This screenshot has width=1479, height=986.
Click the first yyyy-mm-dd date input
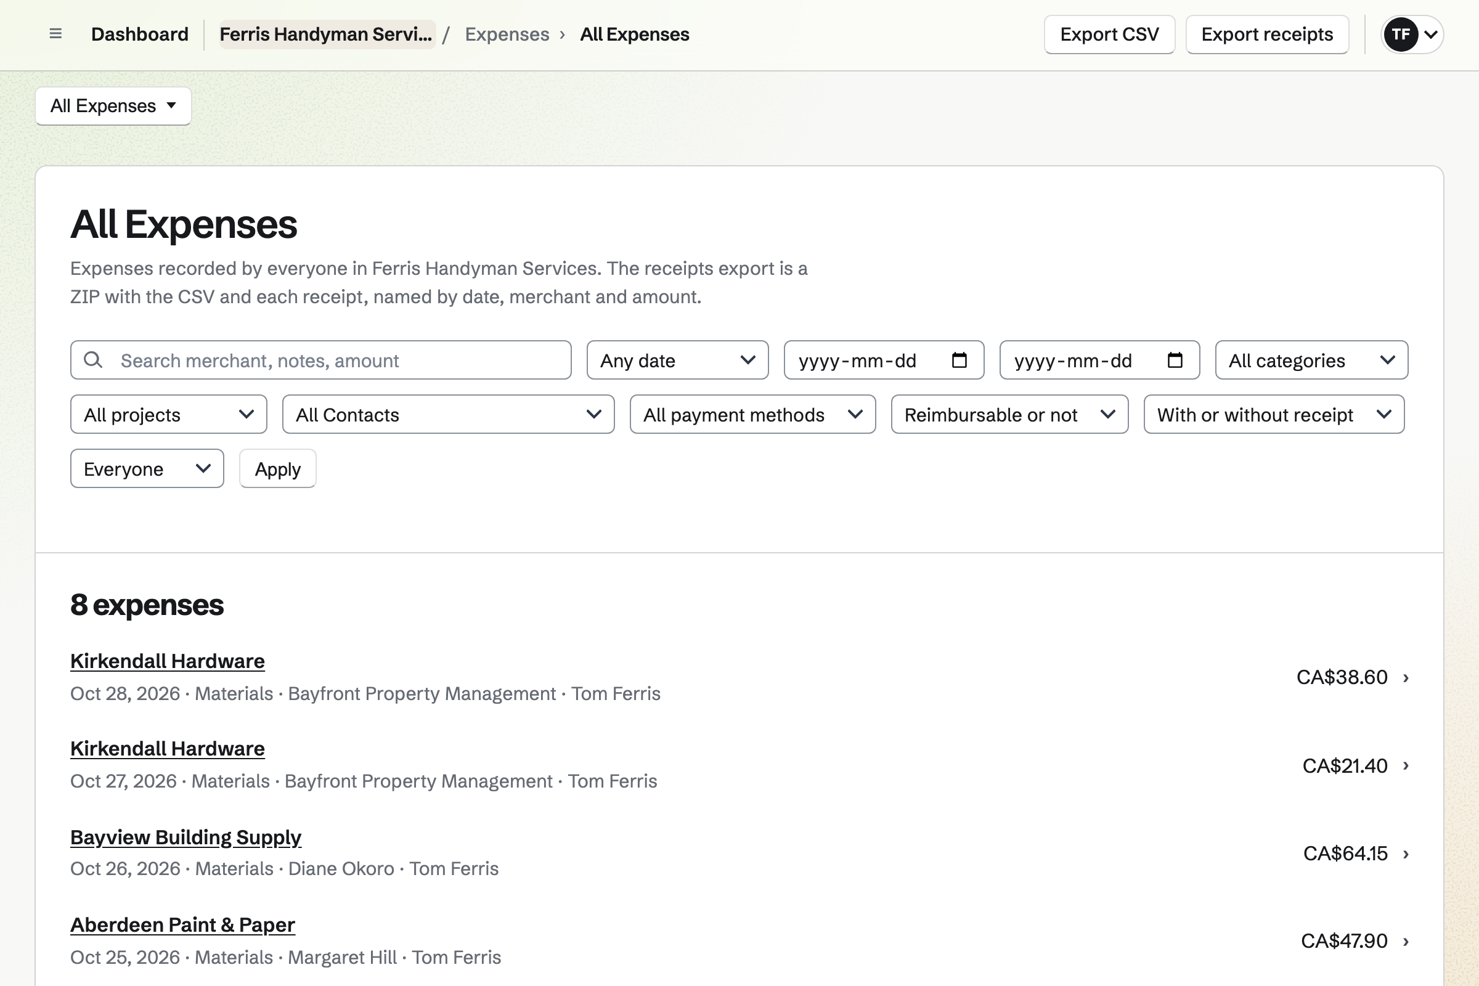(x=884, y=361)
